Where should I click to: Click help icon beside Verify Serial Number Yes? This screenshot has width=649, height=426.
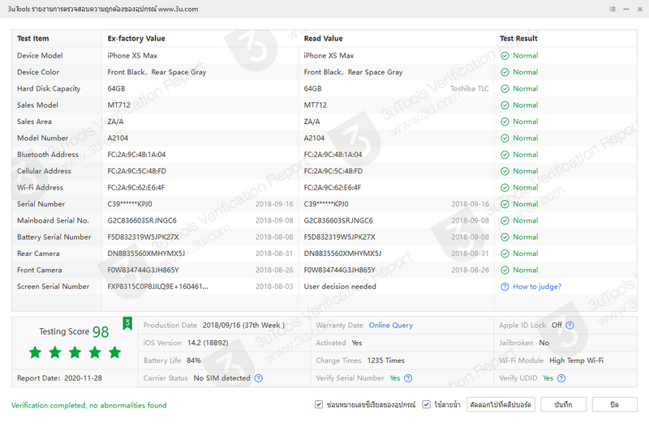point(408,378)
